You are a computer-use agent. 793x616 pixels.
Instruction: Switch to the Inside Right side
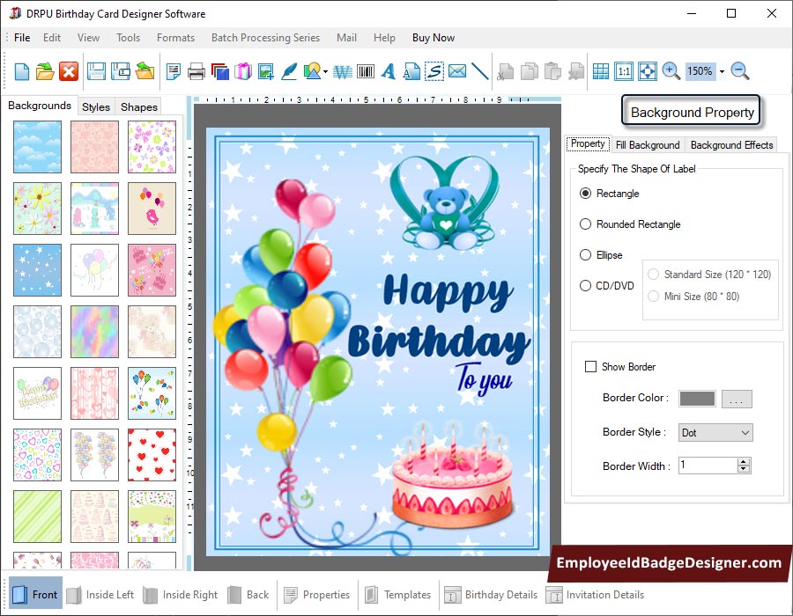pyautogui.click(x=180, y=595)
